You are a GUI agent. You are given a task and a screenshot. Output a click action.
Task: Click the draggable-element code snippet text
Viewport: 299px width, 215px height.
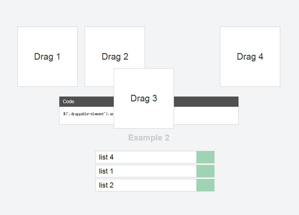click(x=87, y=113)
